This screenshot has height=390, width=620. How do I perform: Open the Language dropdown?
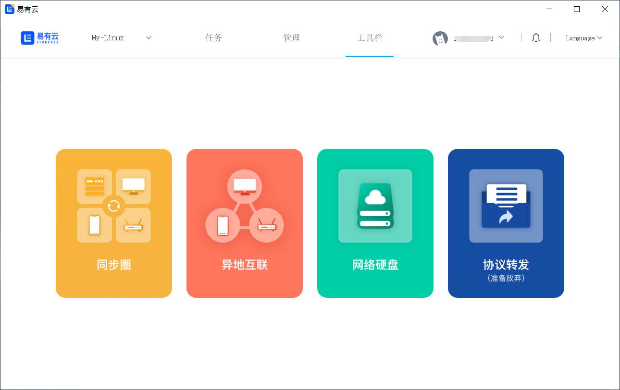point(584,38)
